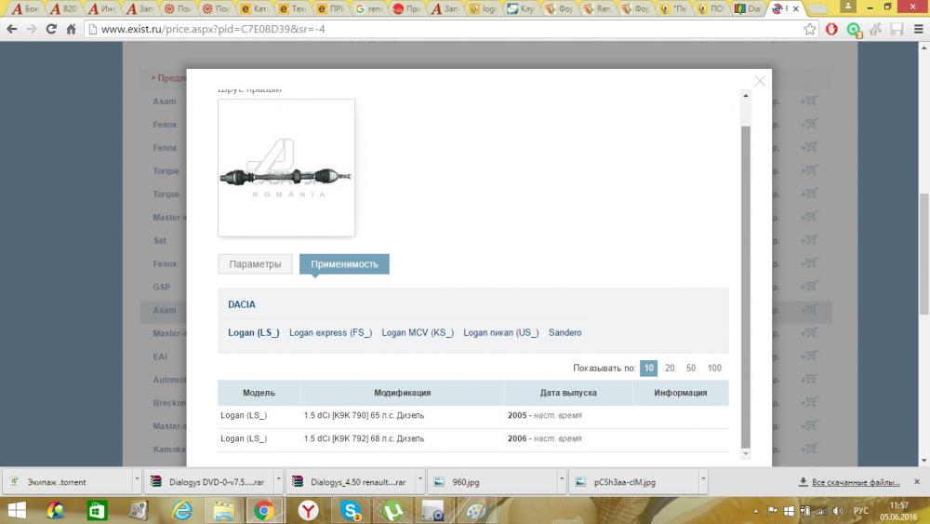The height and width of the screenshot is (524, 930).
Task: Open File Explorer from the taskbar
Action: point(223,510)
